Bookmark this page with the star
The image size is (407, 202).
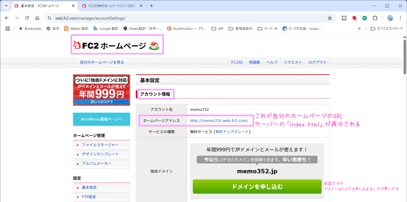pyautogui.click(x=329, y=18)
